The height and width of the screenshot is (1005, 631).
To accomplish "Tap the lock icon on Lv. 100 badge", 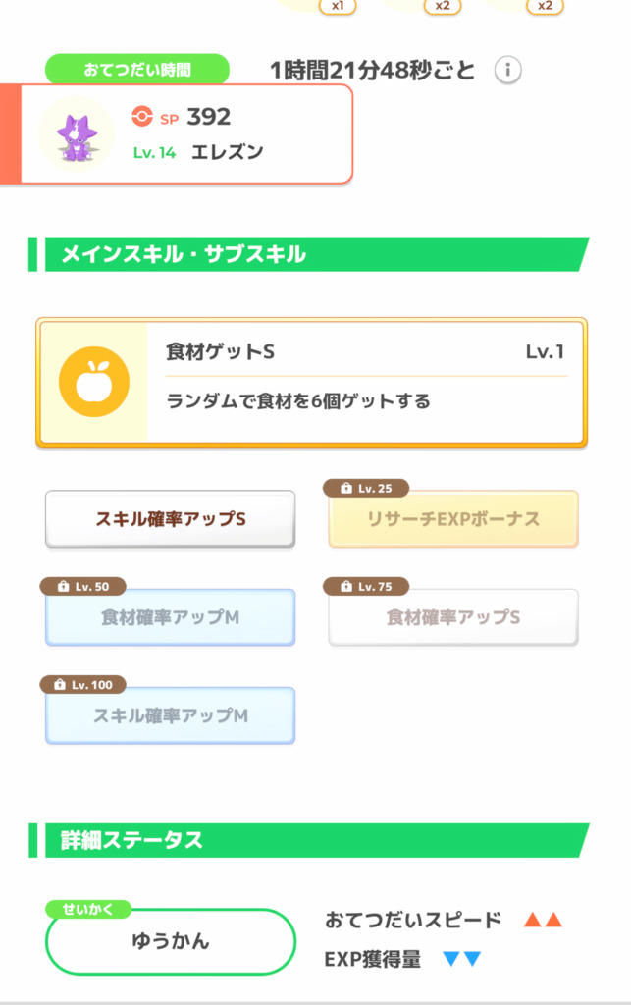I will click(60, 685).
